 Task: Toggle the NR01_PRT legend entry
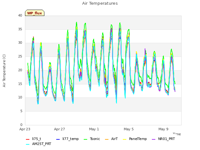[163, 139]
